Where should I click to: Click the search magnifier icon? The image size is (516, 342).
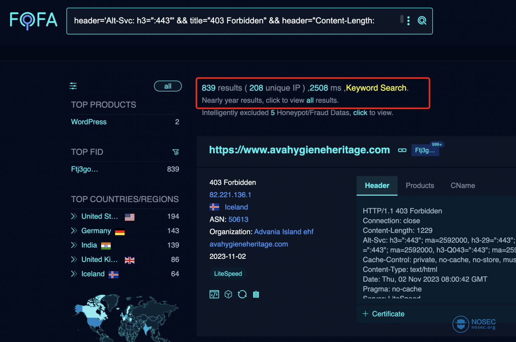coord(422,21)
